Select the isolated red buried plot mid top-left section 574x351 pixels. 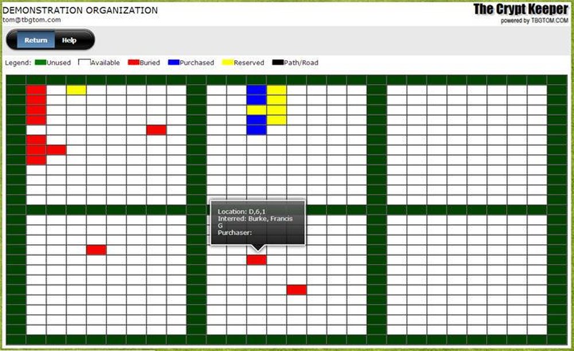click(156, 130)
